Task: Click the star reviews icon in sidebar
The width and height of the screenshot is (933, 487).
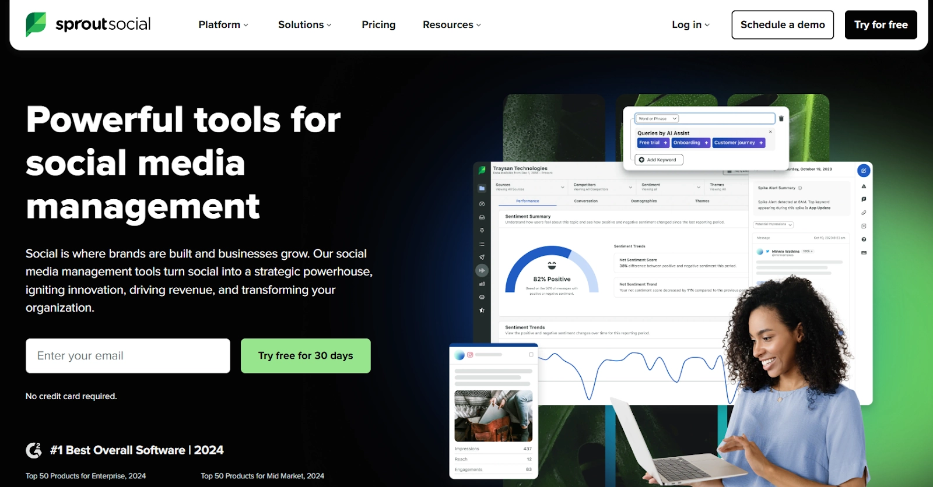Action: coord(482,310)
